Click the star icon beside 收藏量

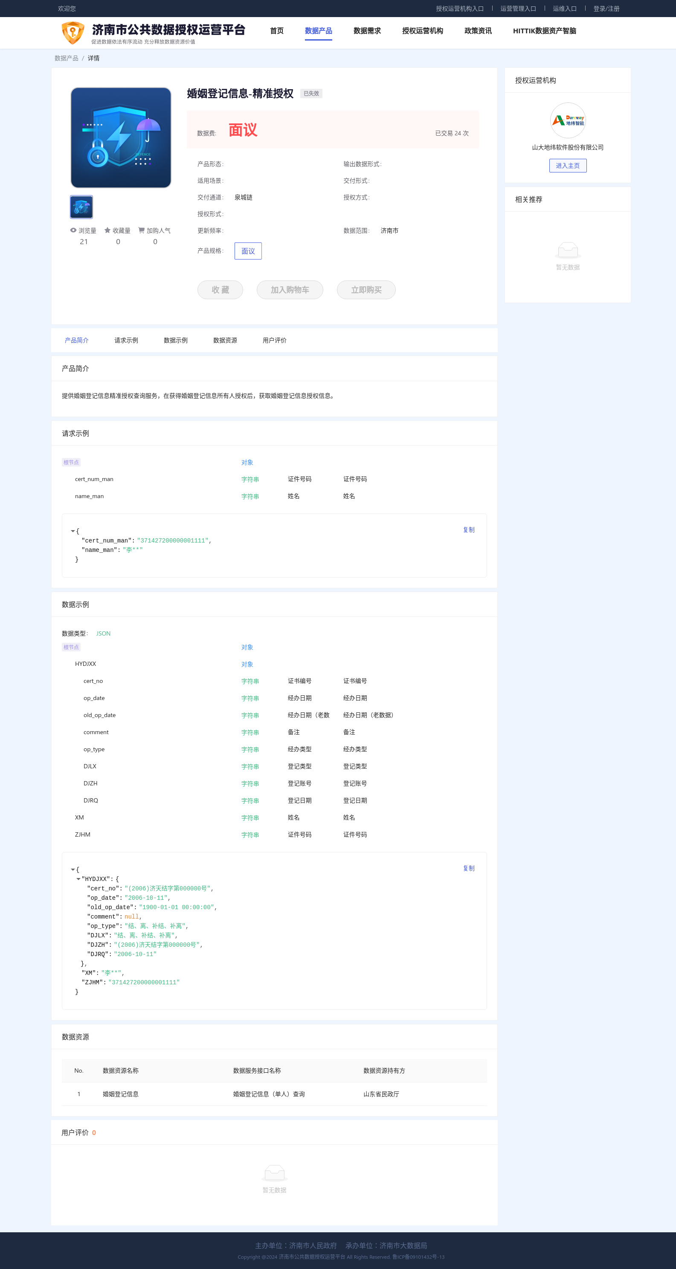[x=107, y=230]
